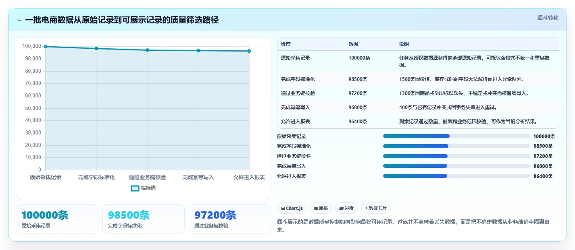Click the chart point for 通过业务键校验
This screenshot has width=575, height=250.
click(x=147, y=50)
